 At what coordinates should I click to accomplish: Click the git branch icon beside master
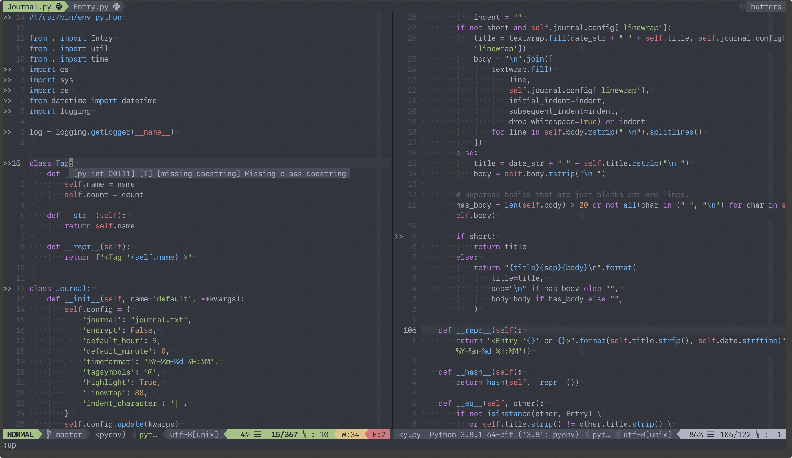pyautogui.click(x=49, y=434)
